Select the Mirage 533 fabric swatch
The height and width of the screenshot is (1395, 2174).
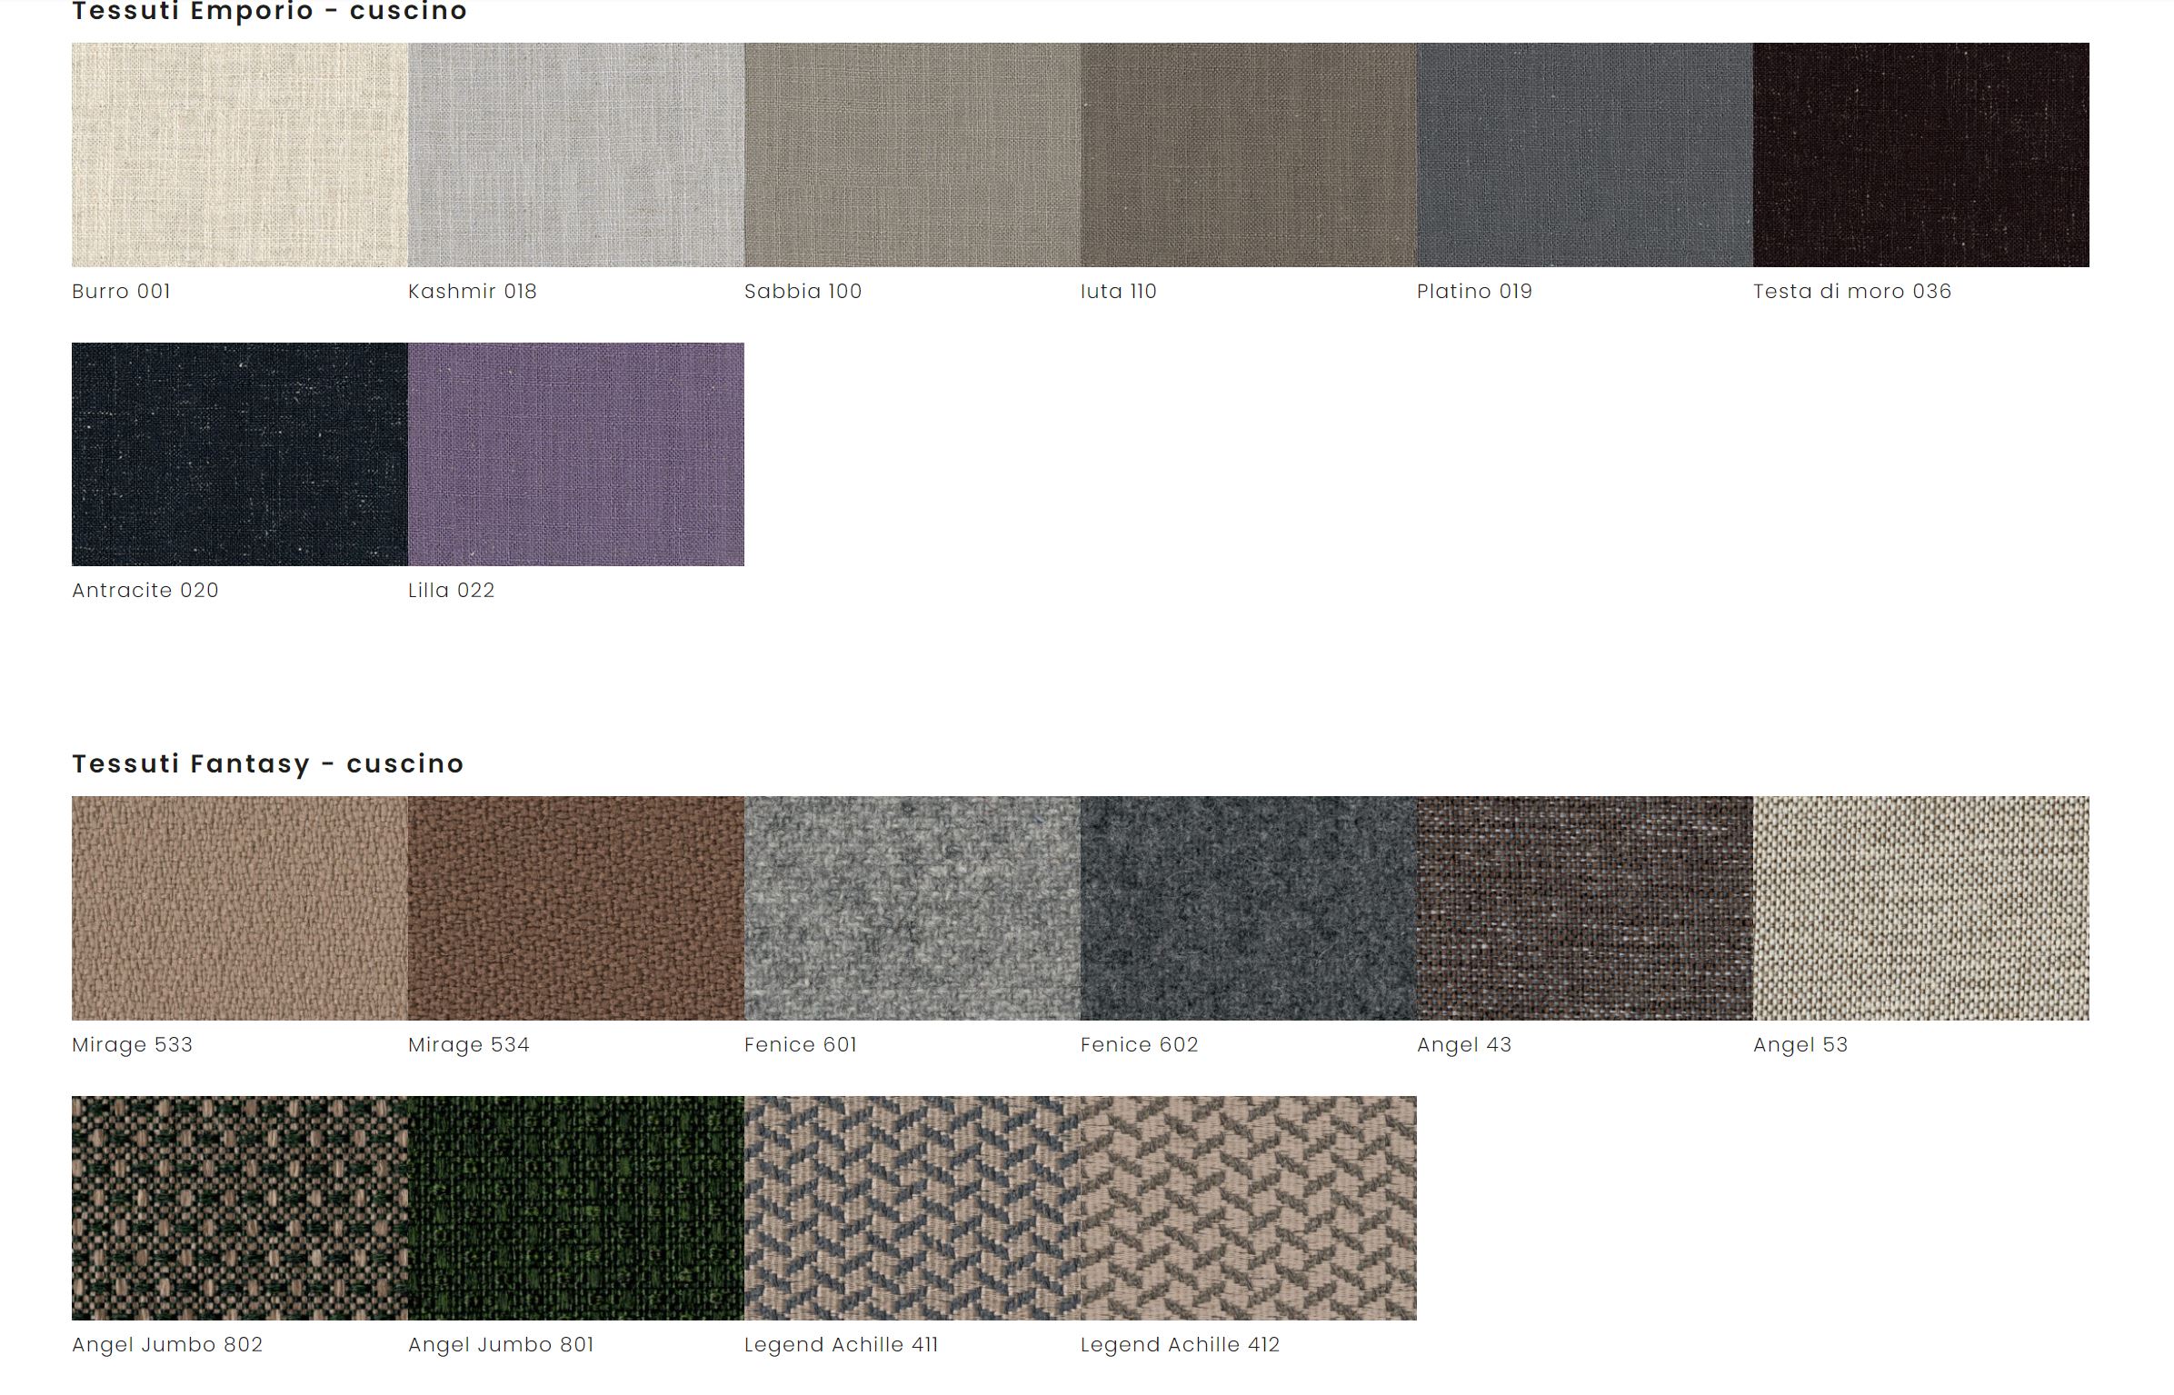point(240,909)
